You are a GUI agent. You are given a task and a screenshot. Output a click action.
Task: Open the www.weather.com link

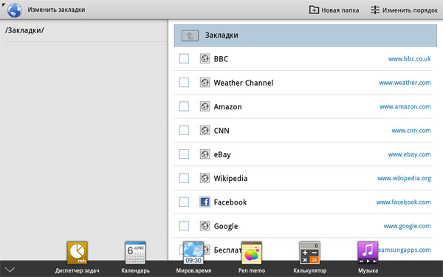tap(405, 83)
